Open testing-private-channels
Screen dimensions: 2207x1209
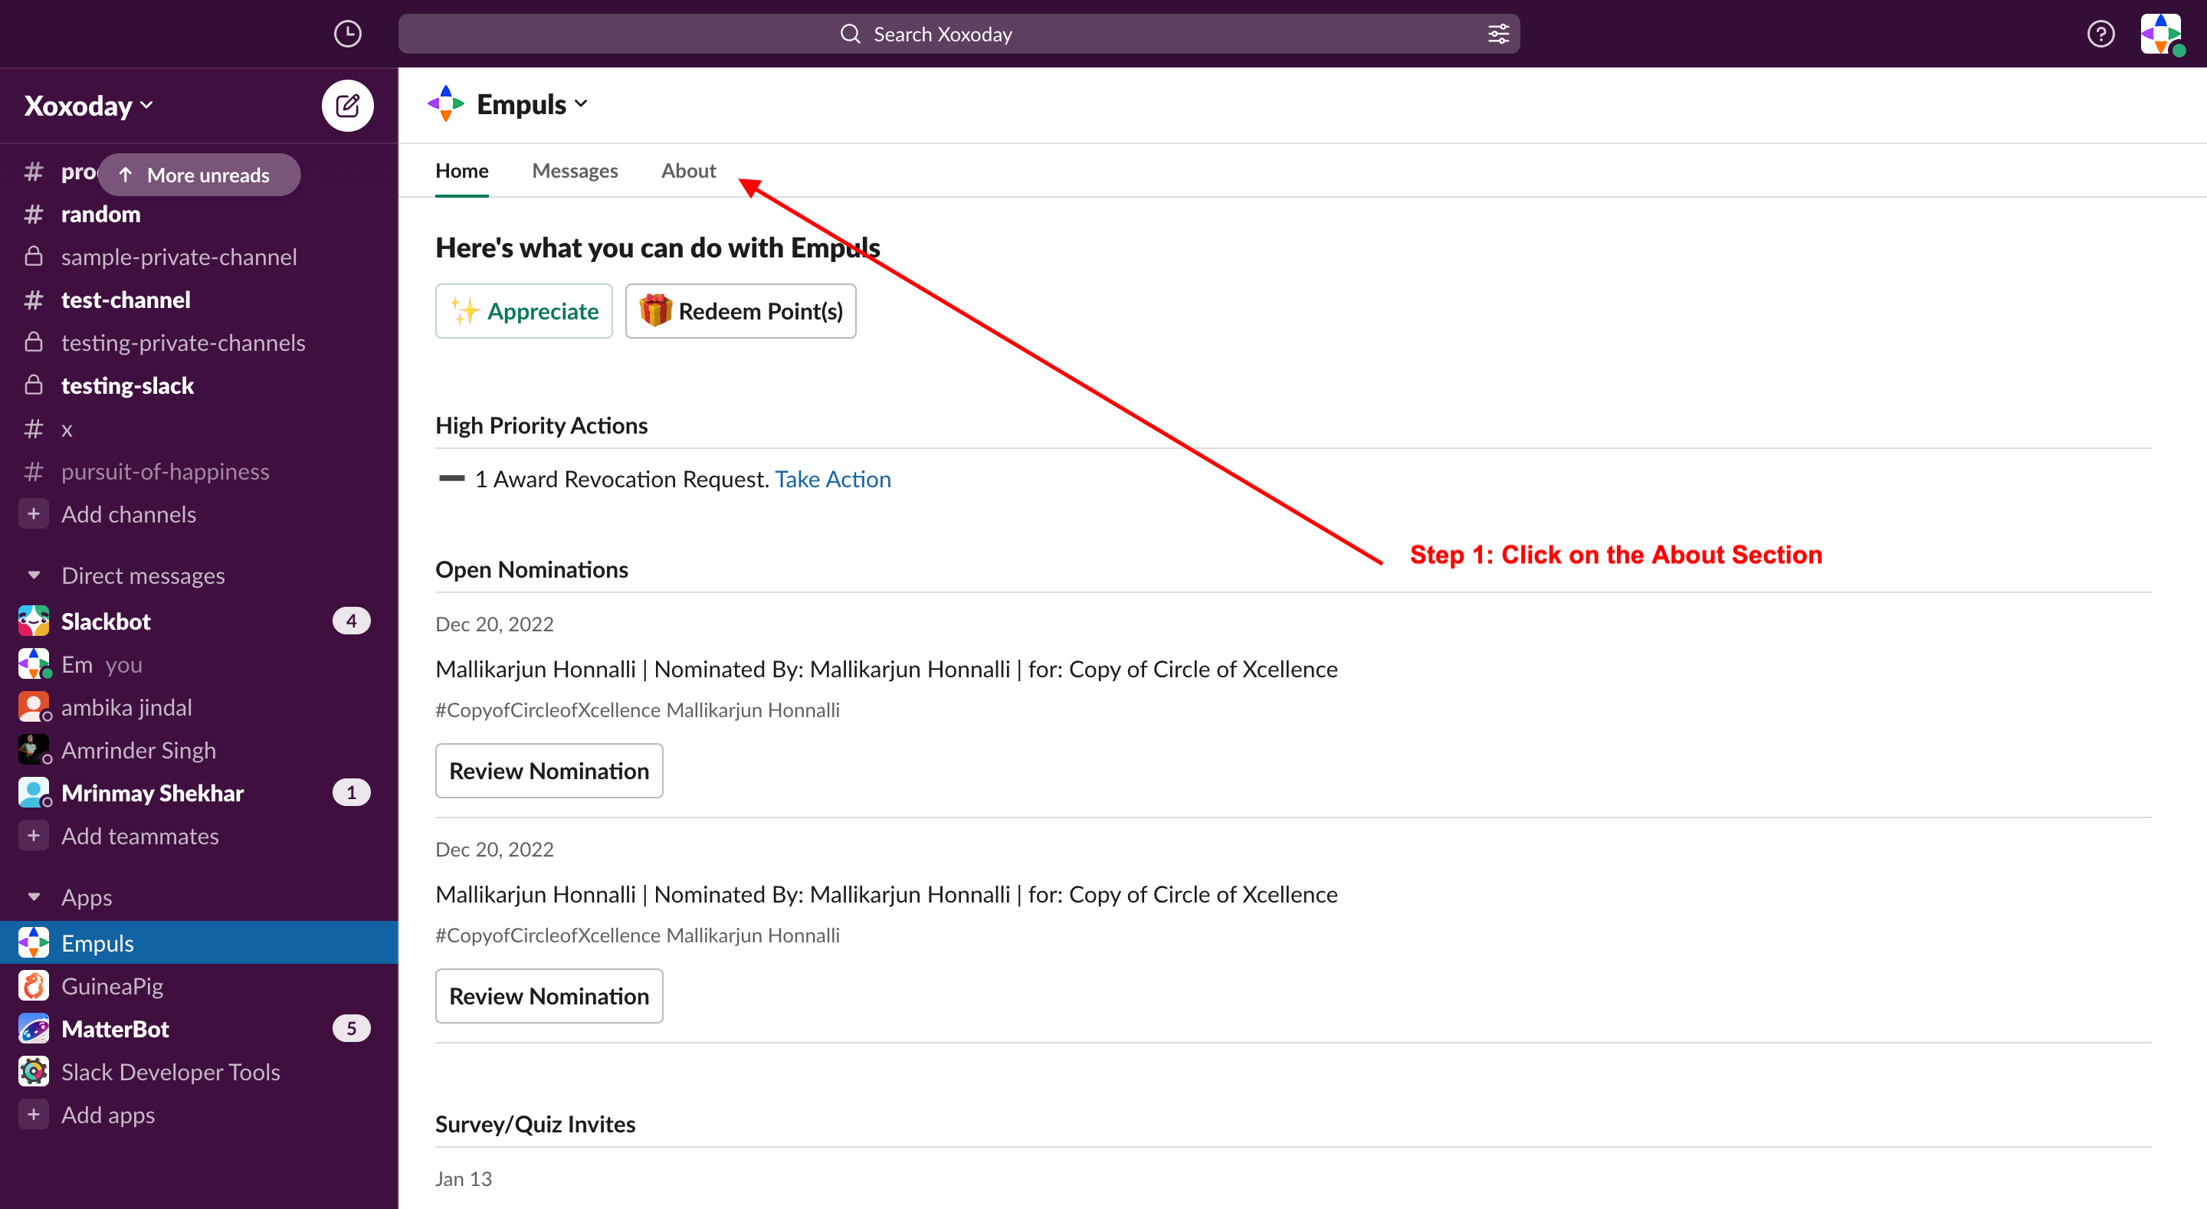pos(198,342)
